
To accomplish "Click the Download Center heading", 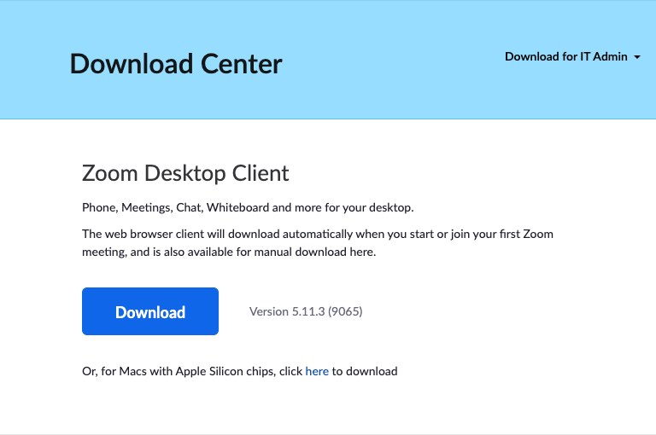I will tap(176, 64).
